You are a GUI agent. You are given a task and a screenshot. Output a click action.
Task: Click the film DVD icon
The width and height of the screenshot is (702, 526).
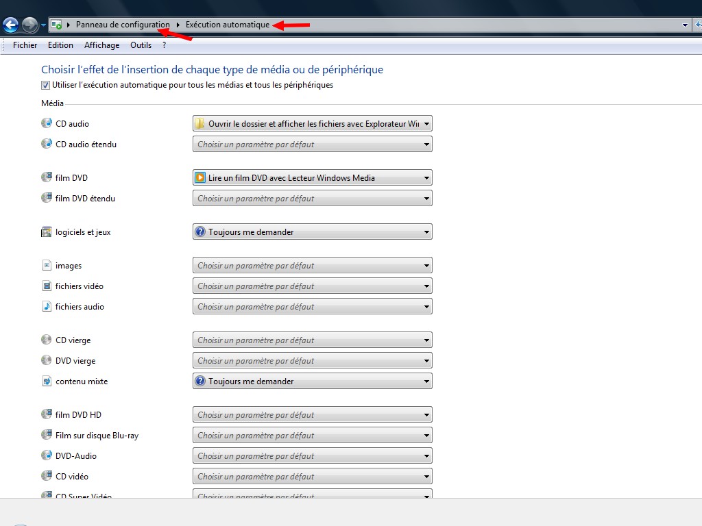coord(47,177)
